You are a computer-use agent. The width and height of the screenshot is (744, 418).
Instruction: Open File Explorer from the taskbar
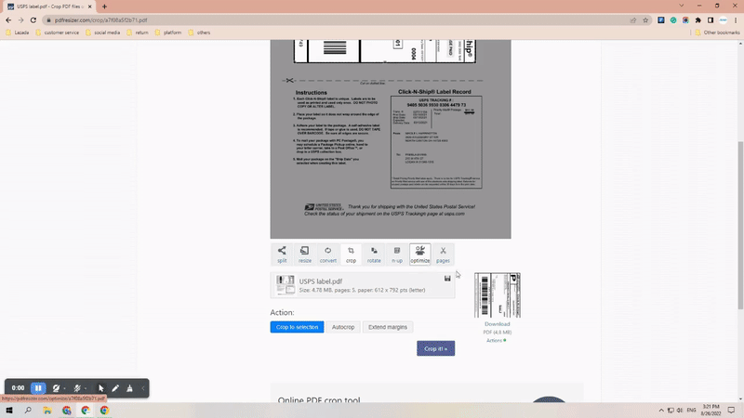pos(47,411)
